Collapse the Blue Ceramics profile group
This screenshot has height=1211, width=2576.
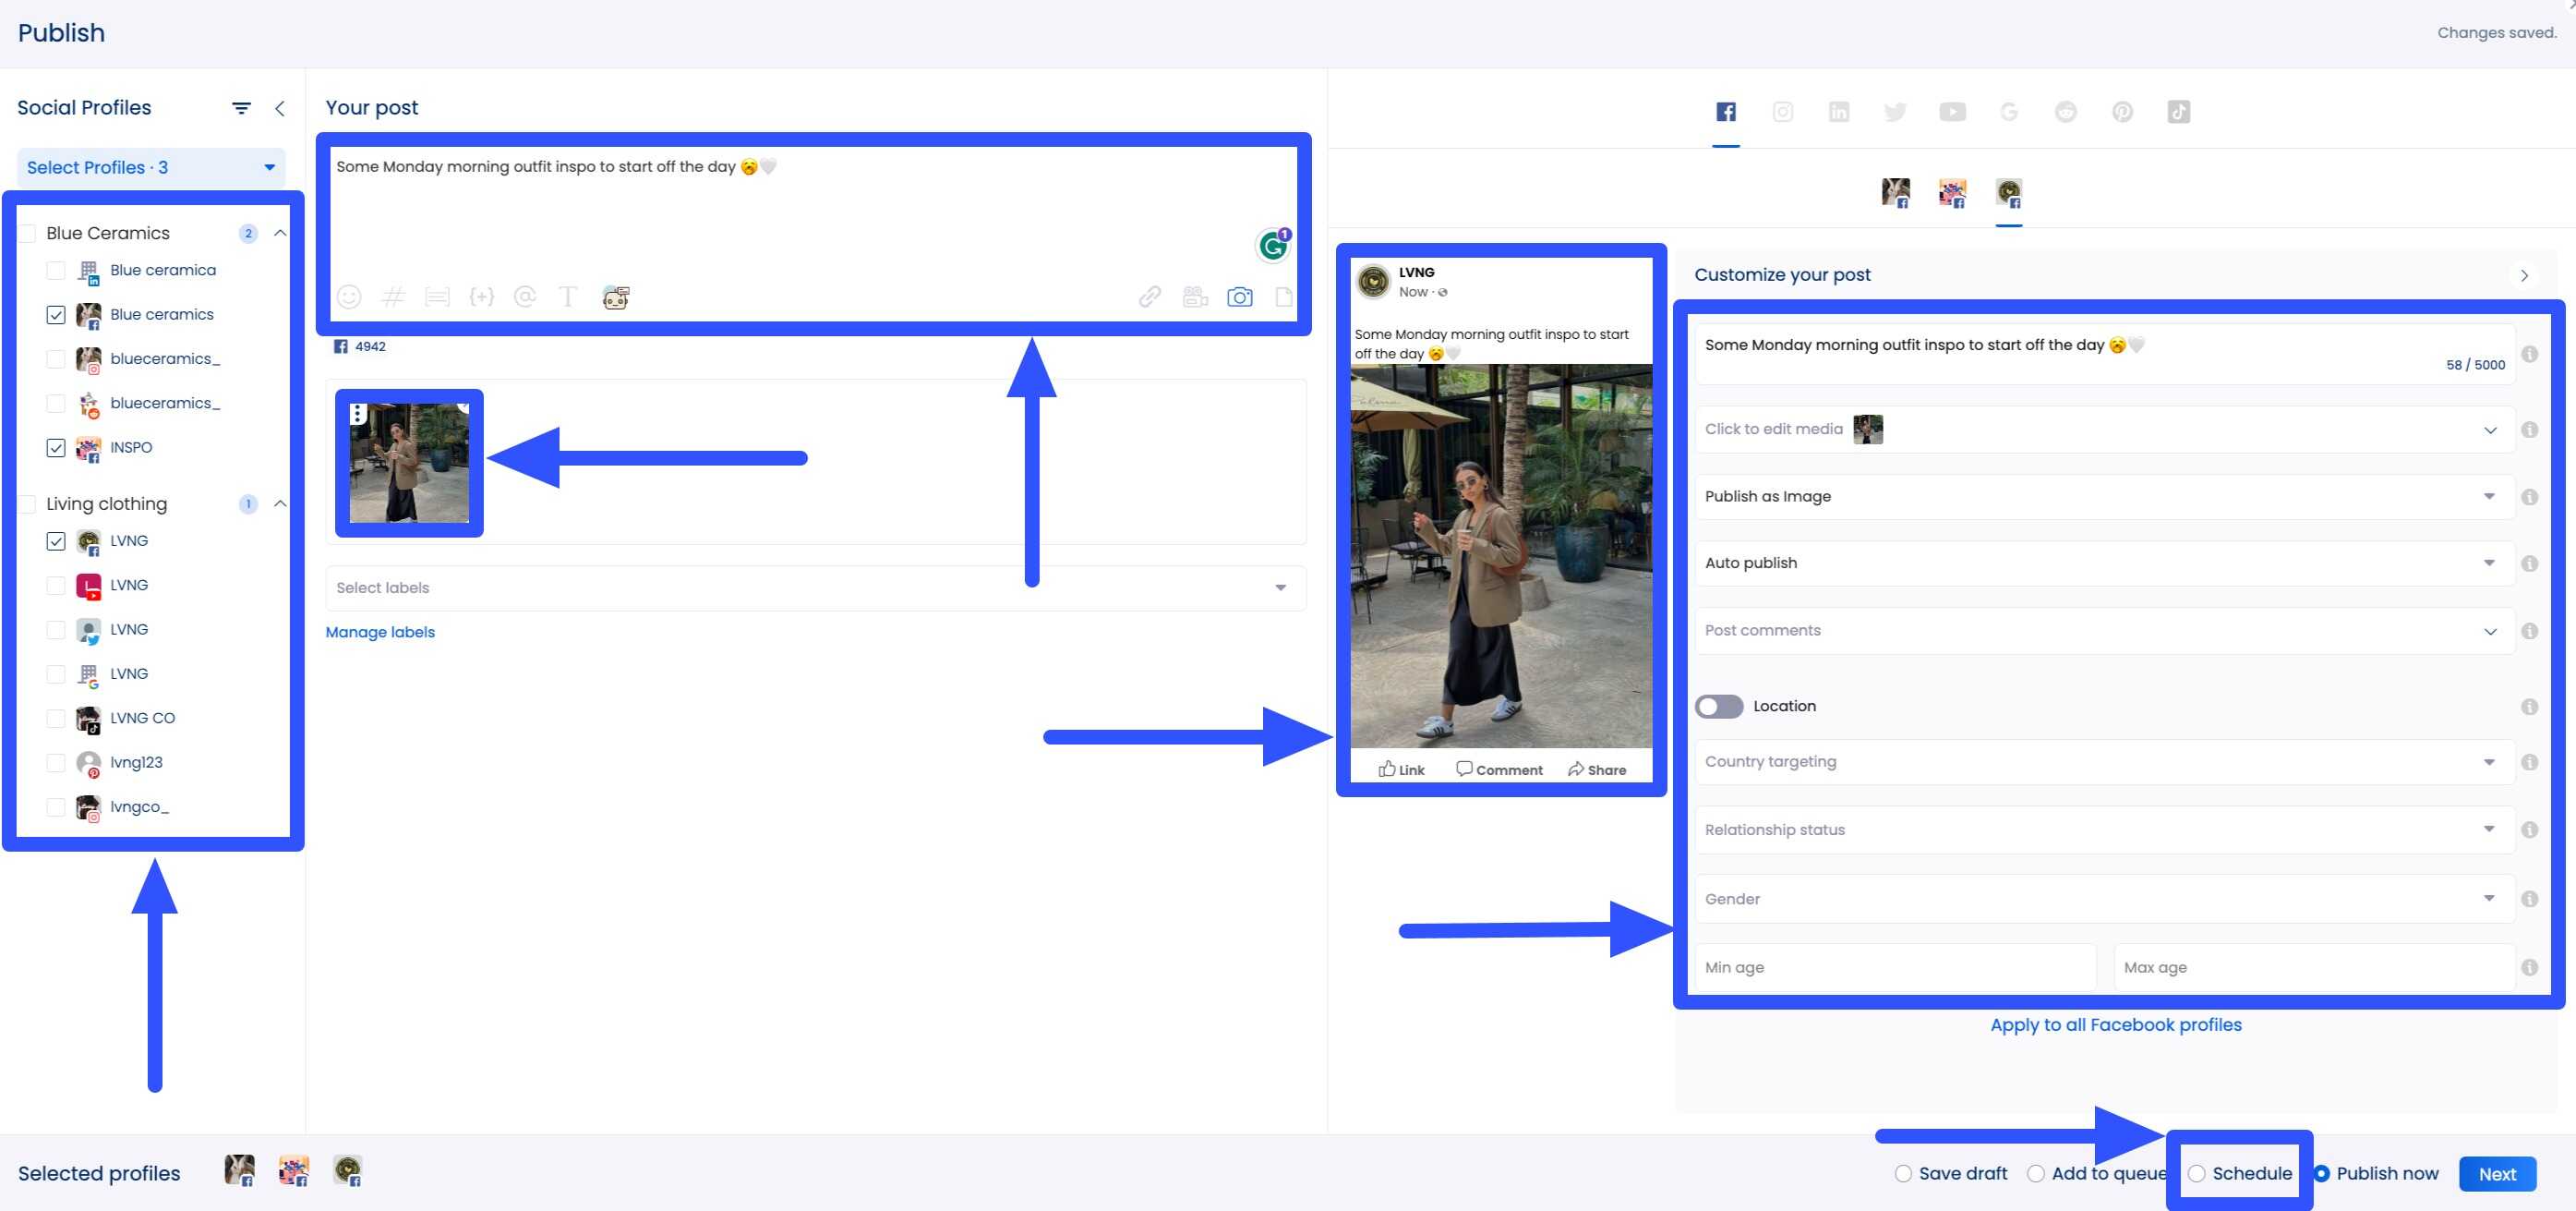point(281,232)
